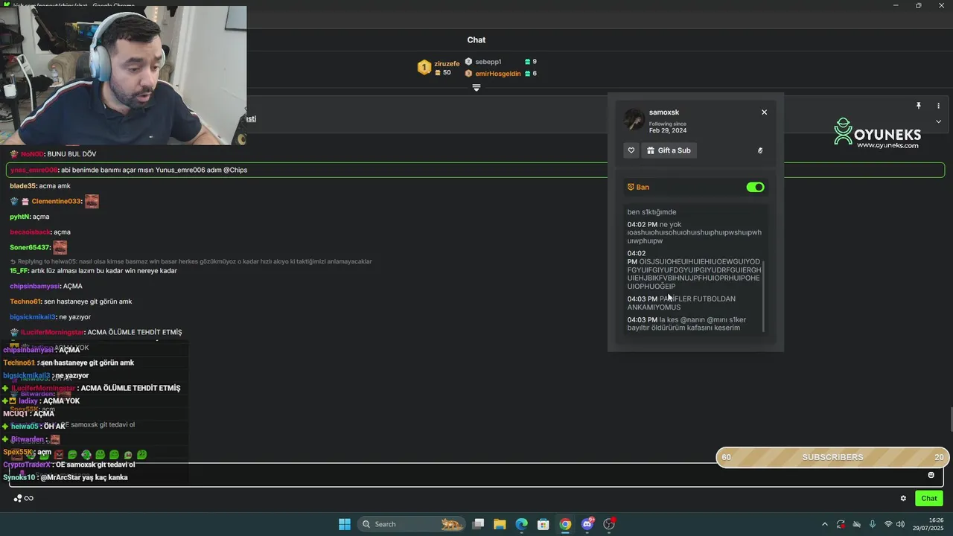Click the orange Ban shield icon

[x=631, y=187]
